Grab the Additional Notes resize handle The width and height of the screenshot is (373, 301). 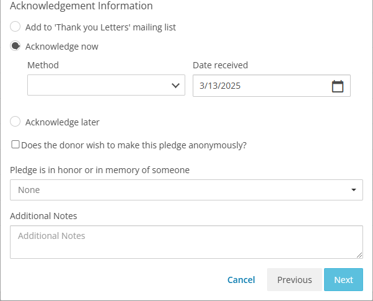tap(359, 255)
